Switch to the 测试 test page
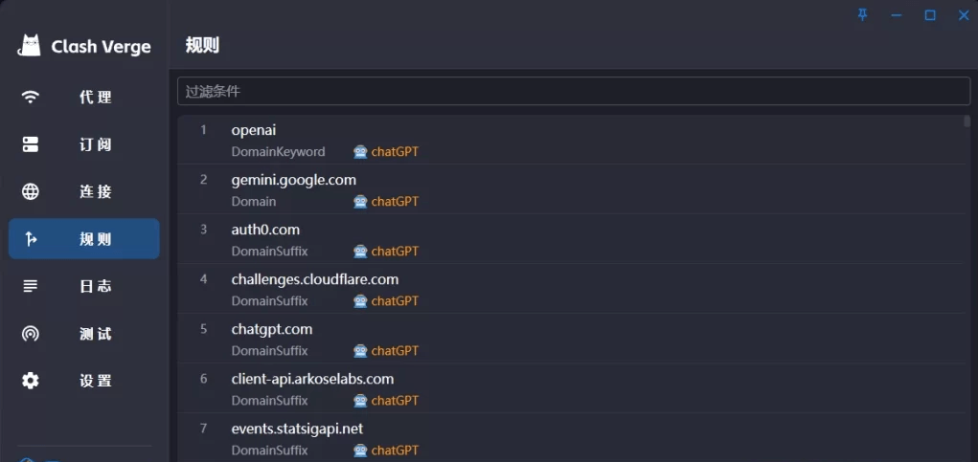Screen dimensions: 978x462 click(84, 334)
